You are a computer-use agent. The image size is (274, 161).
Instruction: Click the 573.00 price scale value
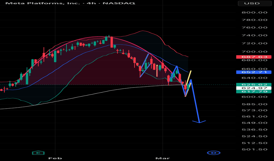[x=254, y=110]
